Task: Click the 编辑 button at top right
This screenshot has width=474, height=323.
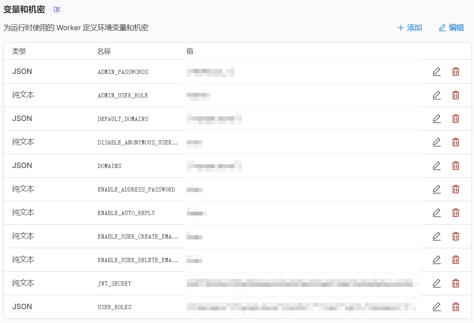Action: (x=451, y=28)
